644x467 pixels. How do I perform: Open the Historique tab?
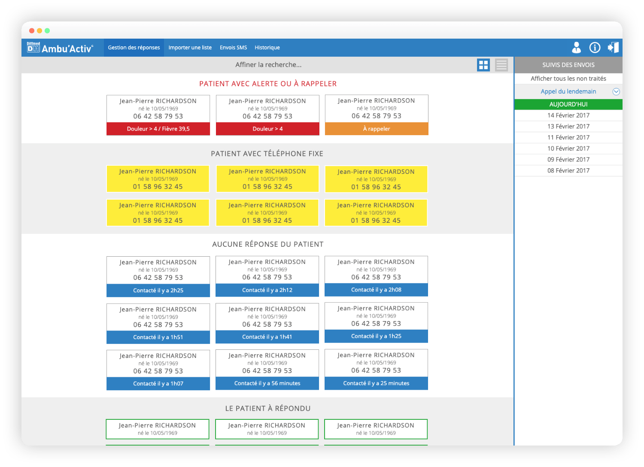[x=267, y=48]
